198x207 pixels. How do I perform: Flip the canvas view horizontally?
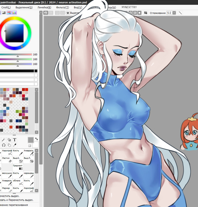[146, 13]
